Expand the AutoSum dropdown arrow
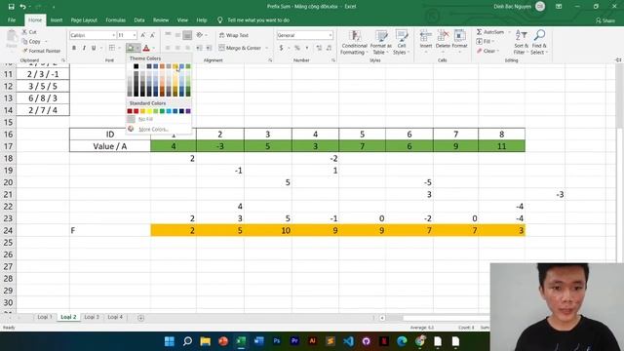The height and width of the screenshot is (351, 624). pos(509,32)
